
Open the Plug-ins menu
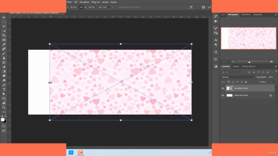(x=96, y=2)
